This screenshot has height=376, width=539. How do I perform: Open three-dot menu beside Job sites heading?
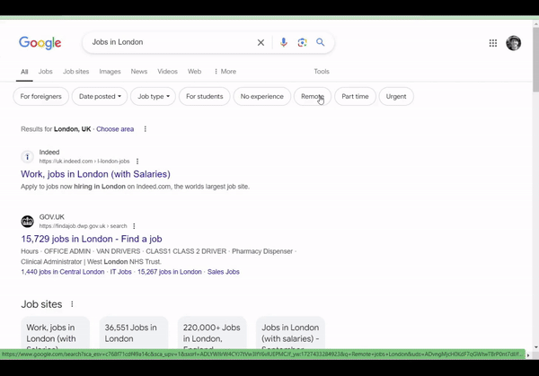72,304
